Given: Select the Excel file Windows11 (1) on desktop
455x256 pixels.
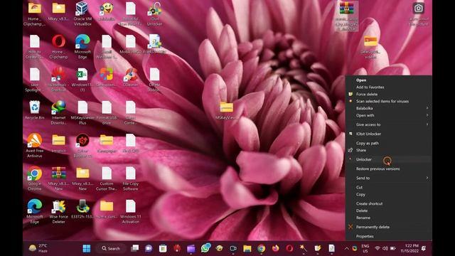Looking at the screenshot, I should 82,79.
